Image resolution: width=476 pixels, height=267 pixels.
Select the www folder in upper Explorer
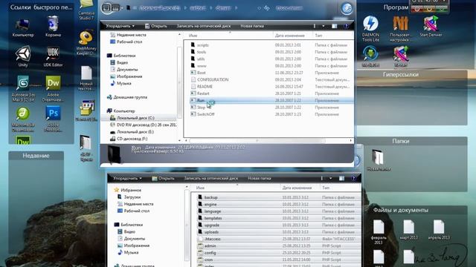[x=202, y=66]
